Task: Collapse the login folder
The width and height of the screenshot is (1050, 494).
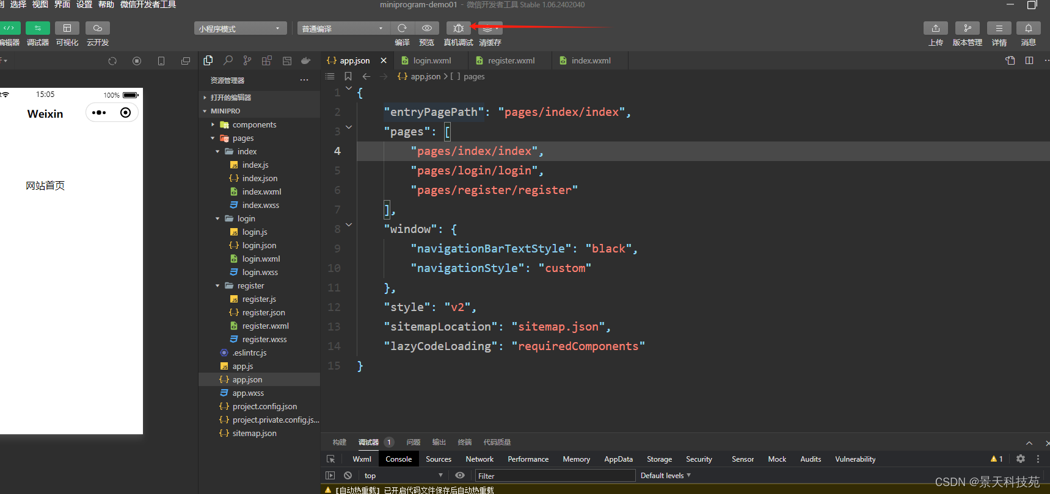Action: pos(260,218)
